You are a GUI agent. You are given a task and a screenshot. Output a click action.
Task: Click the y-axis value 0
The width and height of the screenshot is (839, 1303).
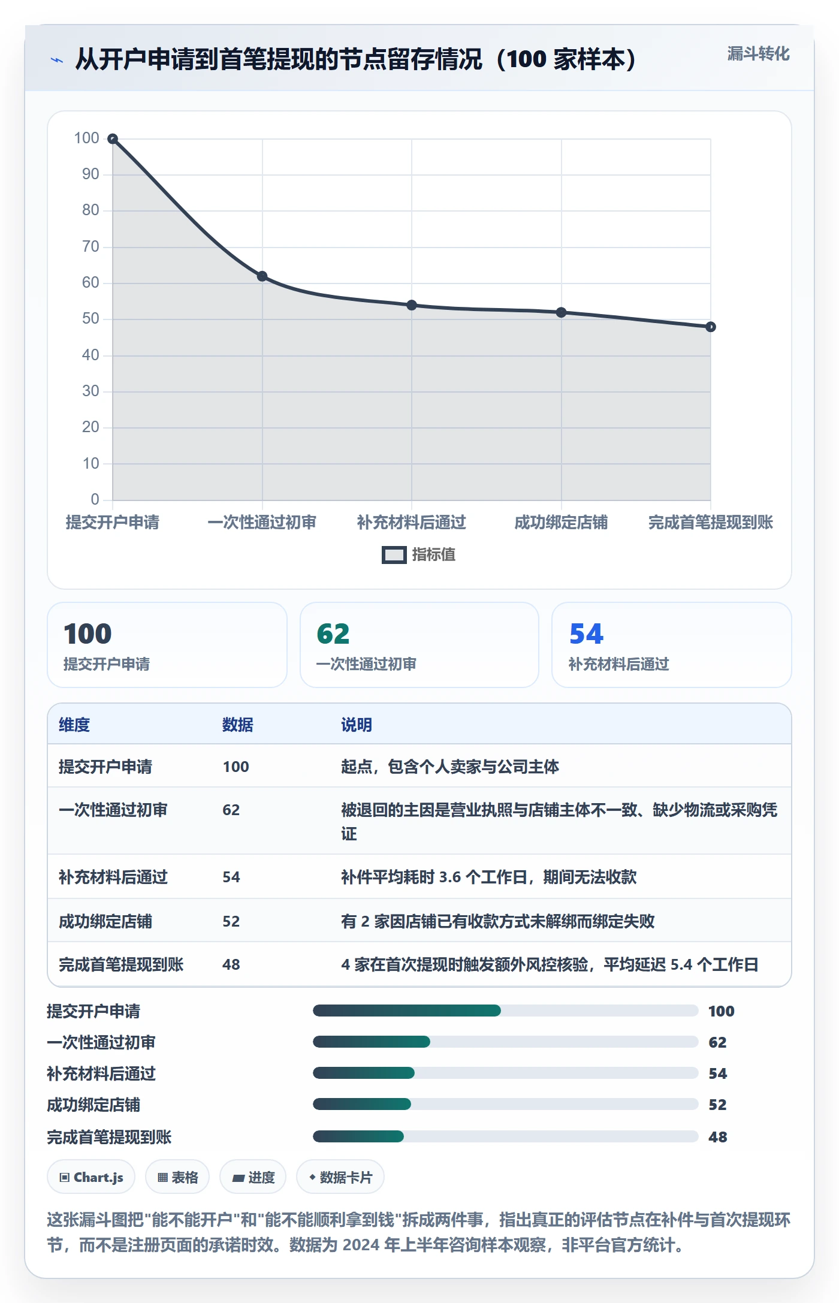(x=95, y=499)
